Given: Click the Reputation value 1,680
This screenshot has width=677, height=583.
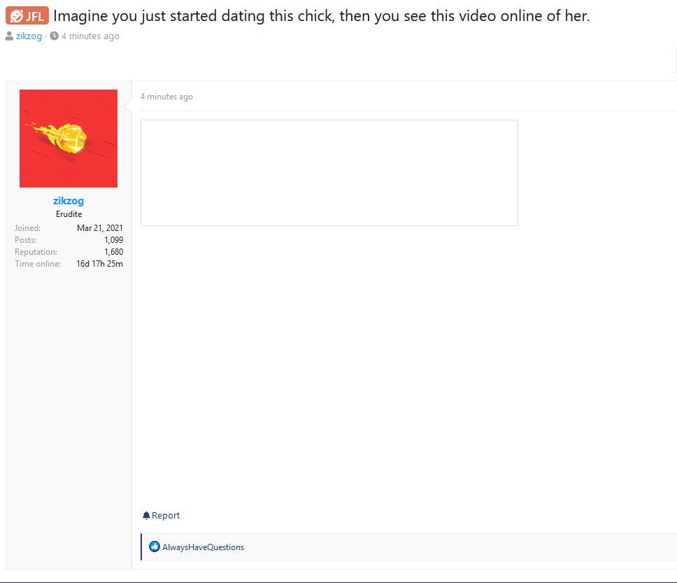Looking at the screenshot, I should tap(113, 251).
